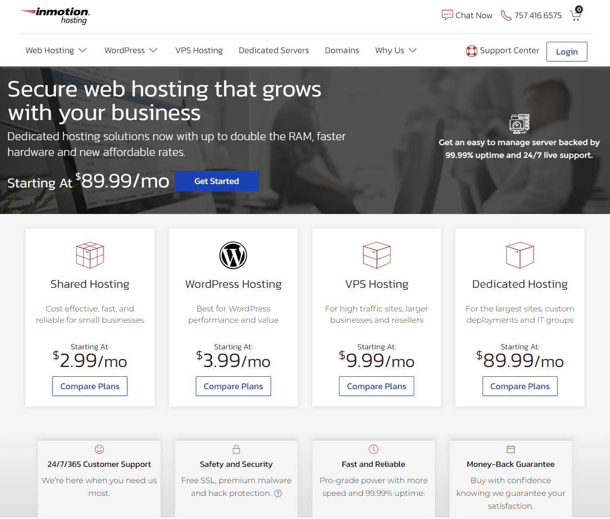Viewport: 610px width, 519px height.
Task: Click the Dedicated Hosting cube icon
Action: pyautogui.click(x=520, y=255)
